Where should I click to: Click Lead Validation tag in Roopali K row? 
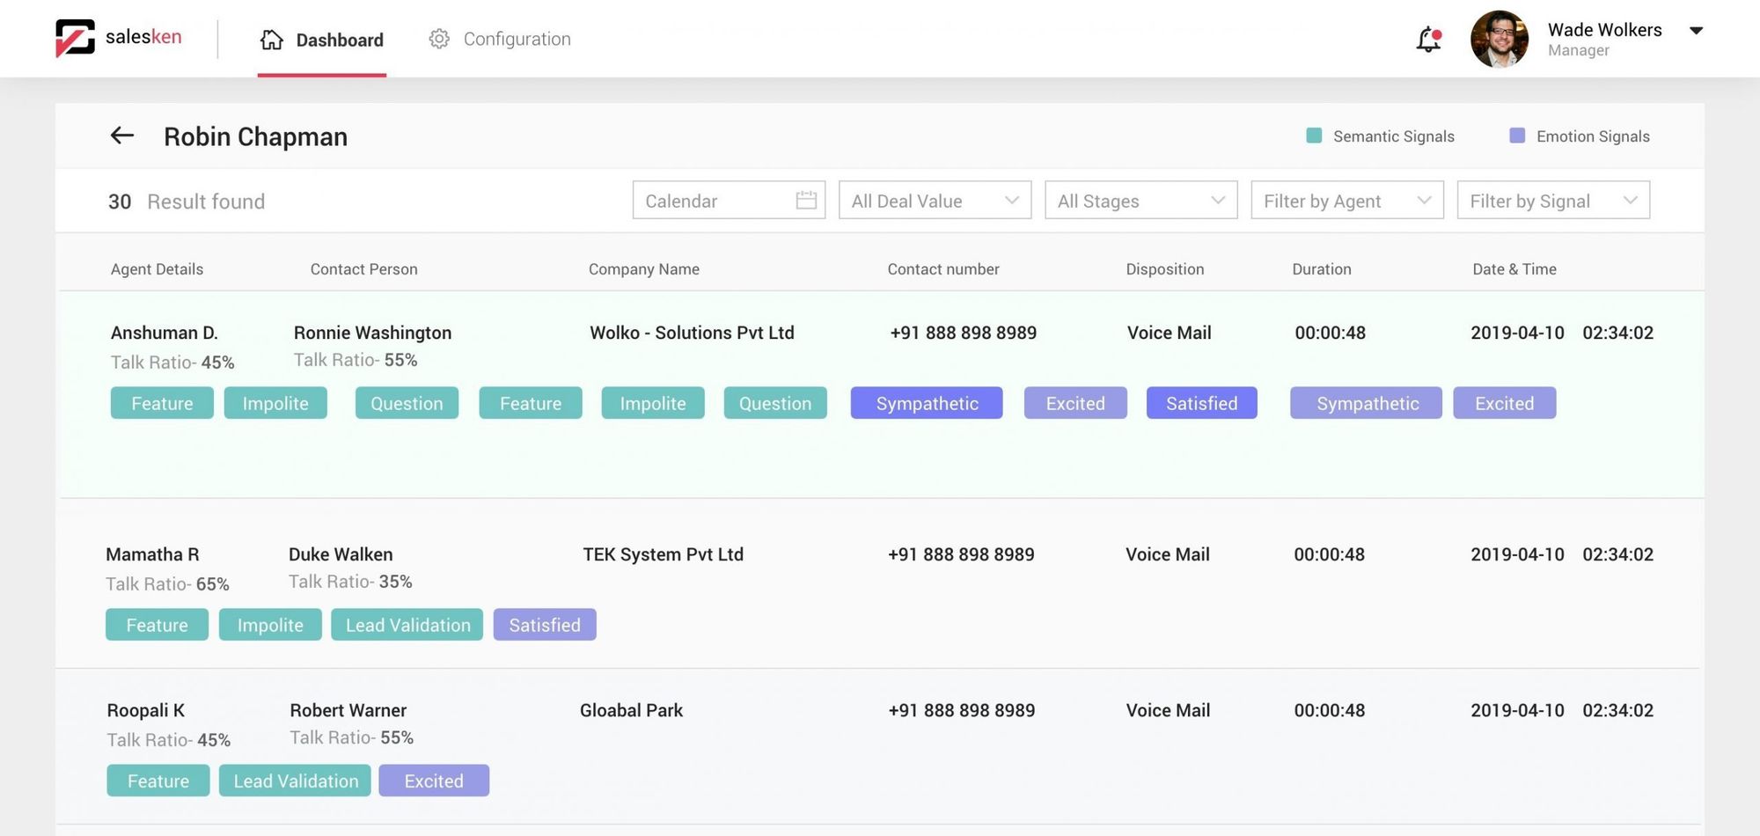296,781
